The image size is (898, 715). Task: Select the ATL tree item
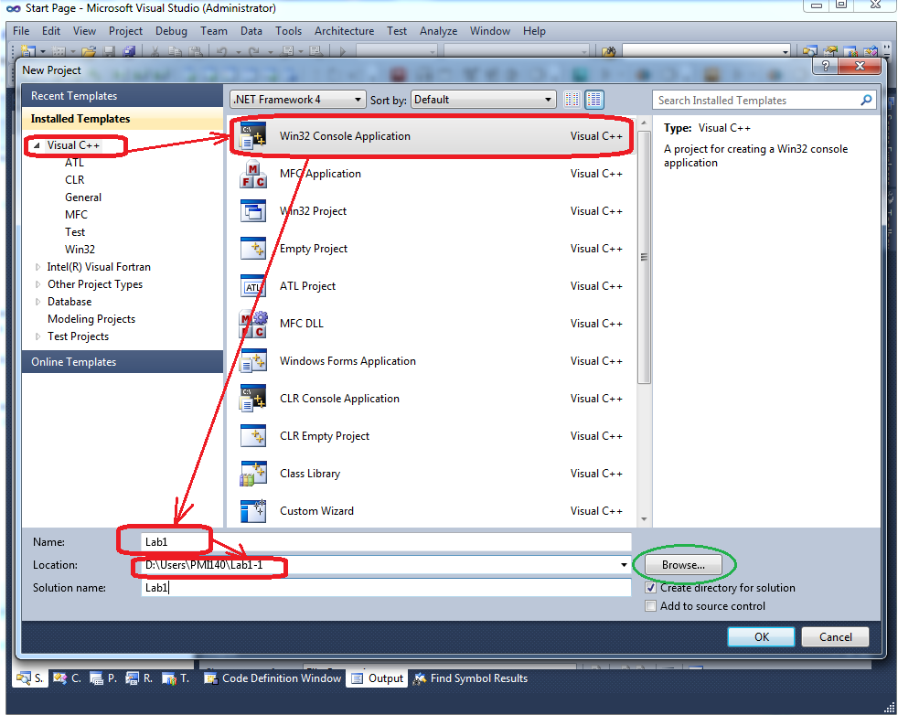coord(74,163)
